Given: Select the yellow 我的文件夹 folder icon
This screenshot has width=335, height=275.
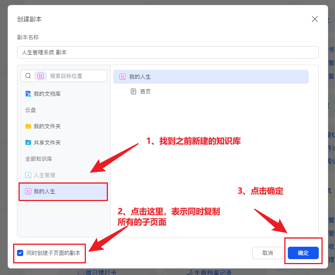Looking at the screenshot, I should (x=28, y=126).
